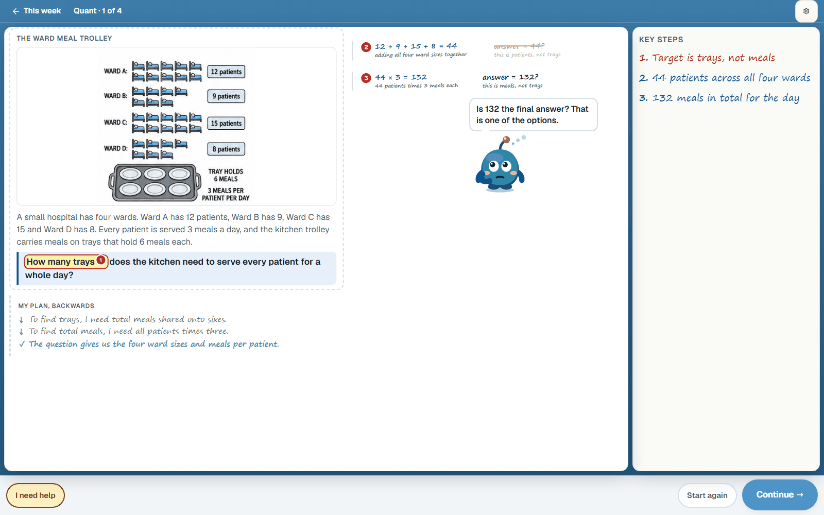Click the '9 patients' label
This screenshot has height=515, width=824.
click(226, 96)
